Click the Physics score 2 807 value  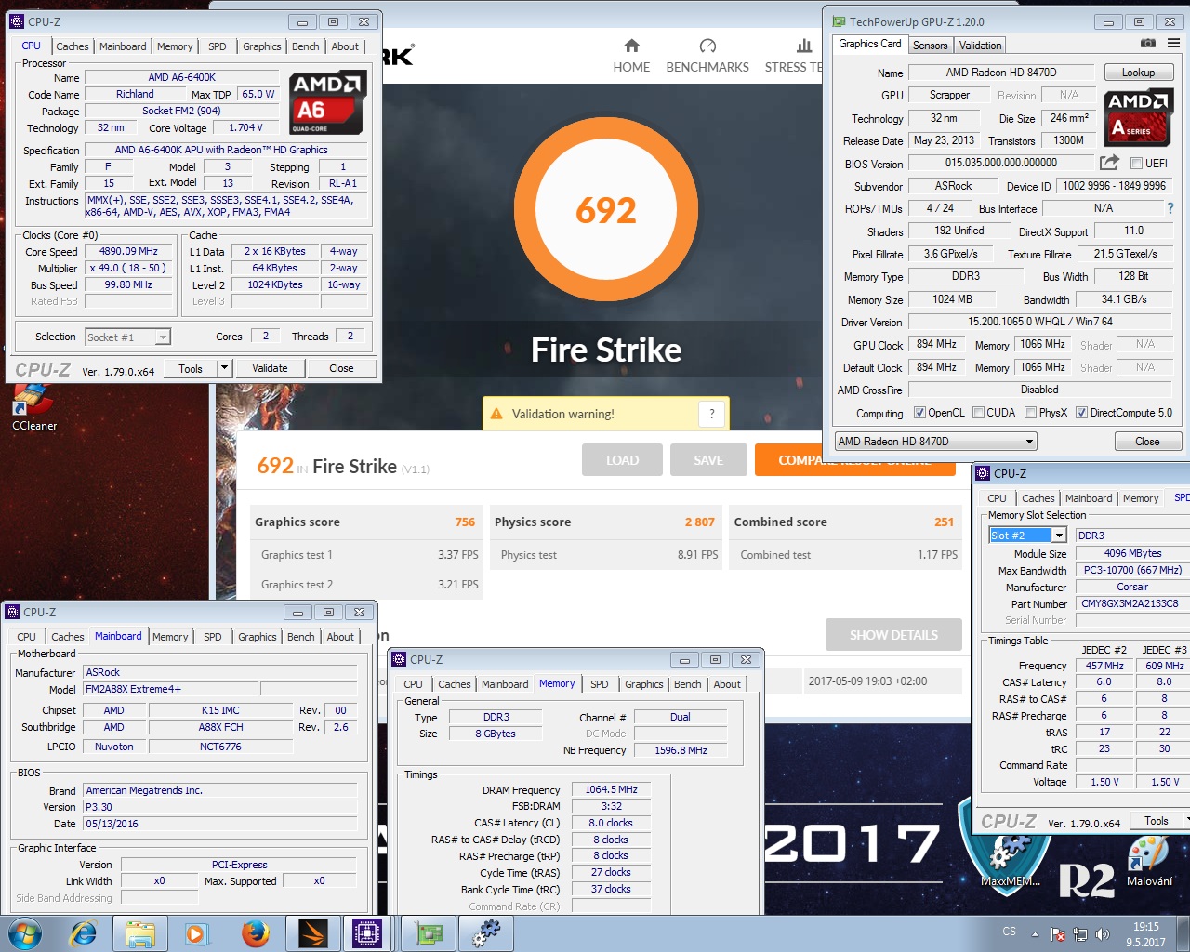pyautogui.click(x=699, y=522)
